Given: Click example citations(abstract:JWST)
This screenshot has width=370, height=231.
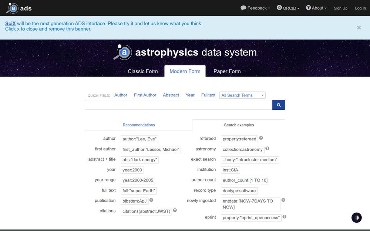Looking at the screenshot, I should 146,211.
